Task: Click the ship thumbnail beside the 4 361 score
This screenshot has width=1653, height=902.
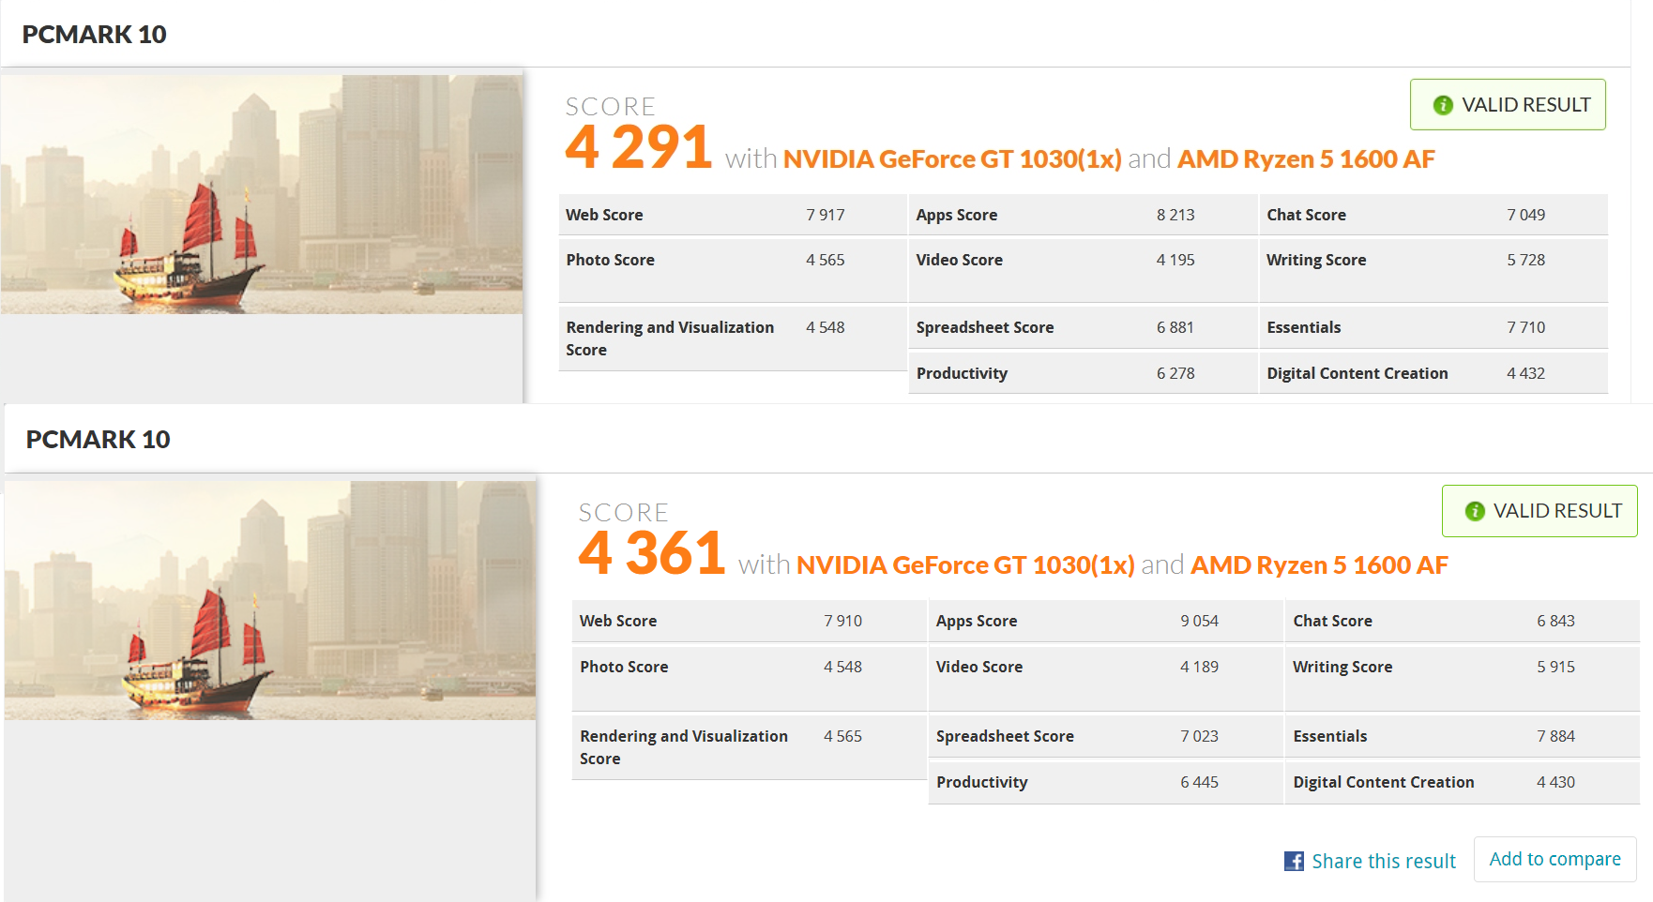Action: tap(270, 600)
